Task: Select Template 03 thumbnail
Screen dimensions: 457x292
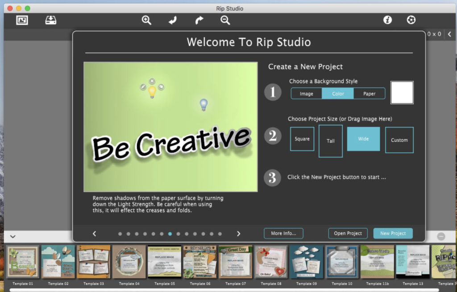Action: point(94,262)
